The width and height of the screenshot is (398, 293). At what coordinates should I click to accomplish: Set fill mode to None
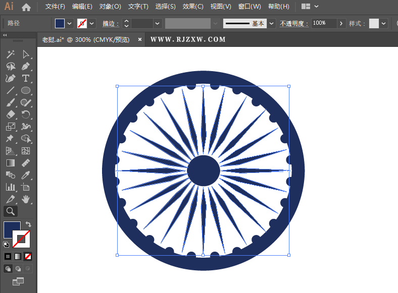(28, 256)
